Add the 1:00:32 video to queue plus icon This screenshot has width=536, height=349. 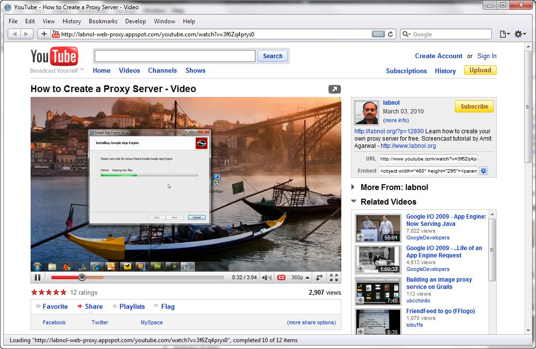[360, 269]
